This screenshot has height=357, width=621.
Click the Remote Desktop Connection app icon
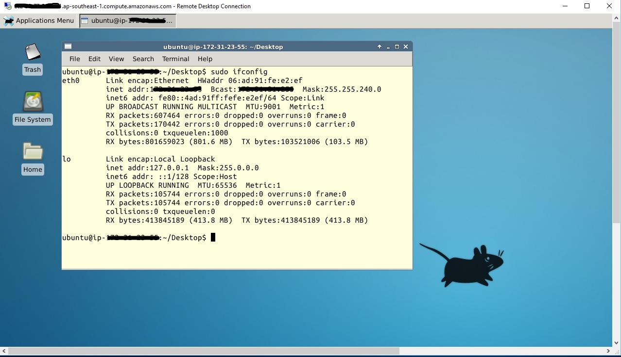point(7,6)
